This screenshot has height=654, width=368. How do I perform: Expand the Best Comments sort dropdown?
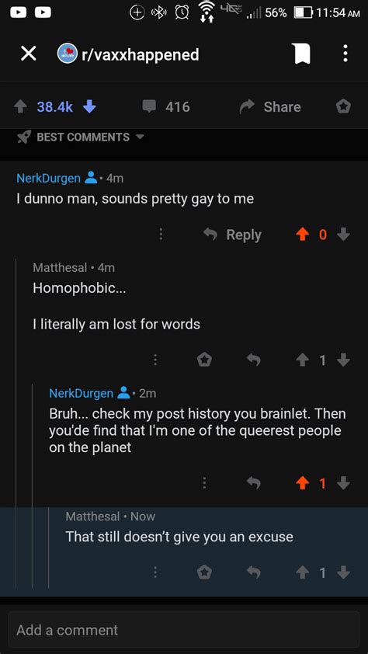click(81, 137)
